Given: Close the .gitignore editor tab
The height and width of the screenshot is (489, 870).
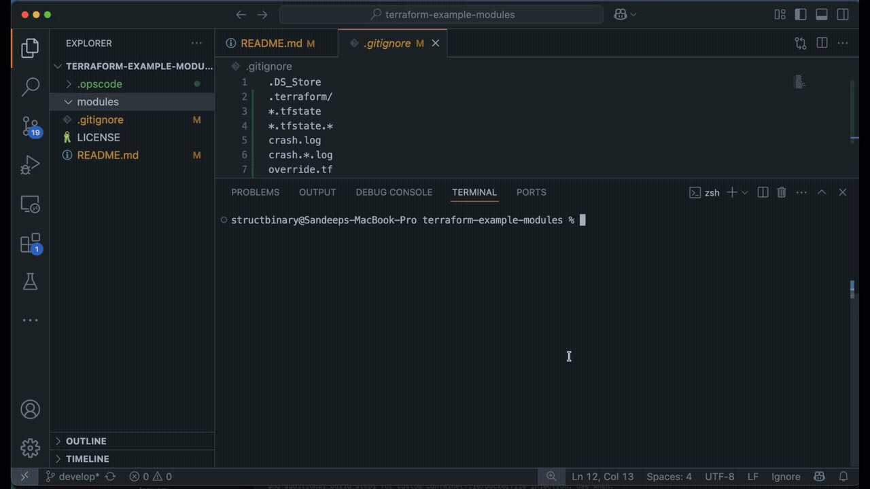Looking at the screenshot, I should pos(436,43).
